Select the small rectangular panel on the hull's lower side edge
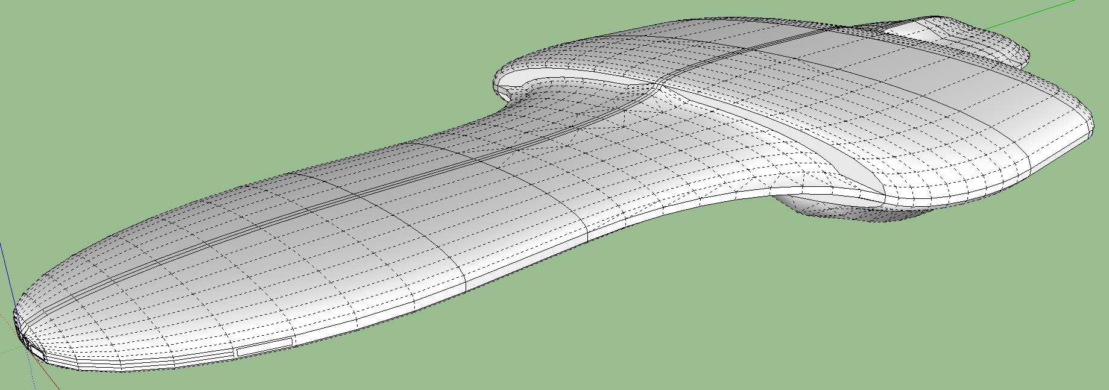Viewport: 1109px width, 390px height. [264, 345]
